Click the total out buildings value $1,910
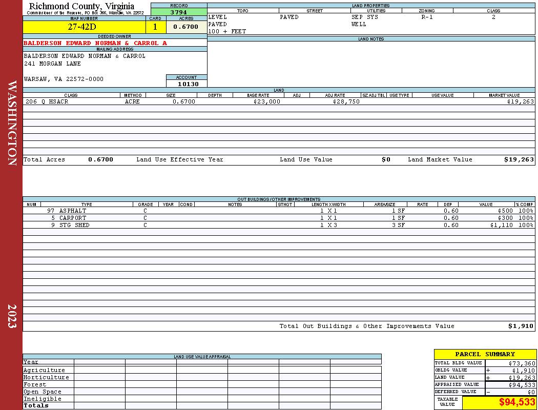Viewport: 538px width, 410px height. [521, 326]
